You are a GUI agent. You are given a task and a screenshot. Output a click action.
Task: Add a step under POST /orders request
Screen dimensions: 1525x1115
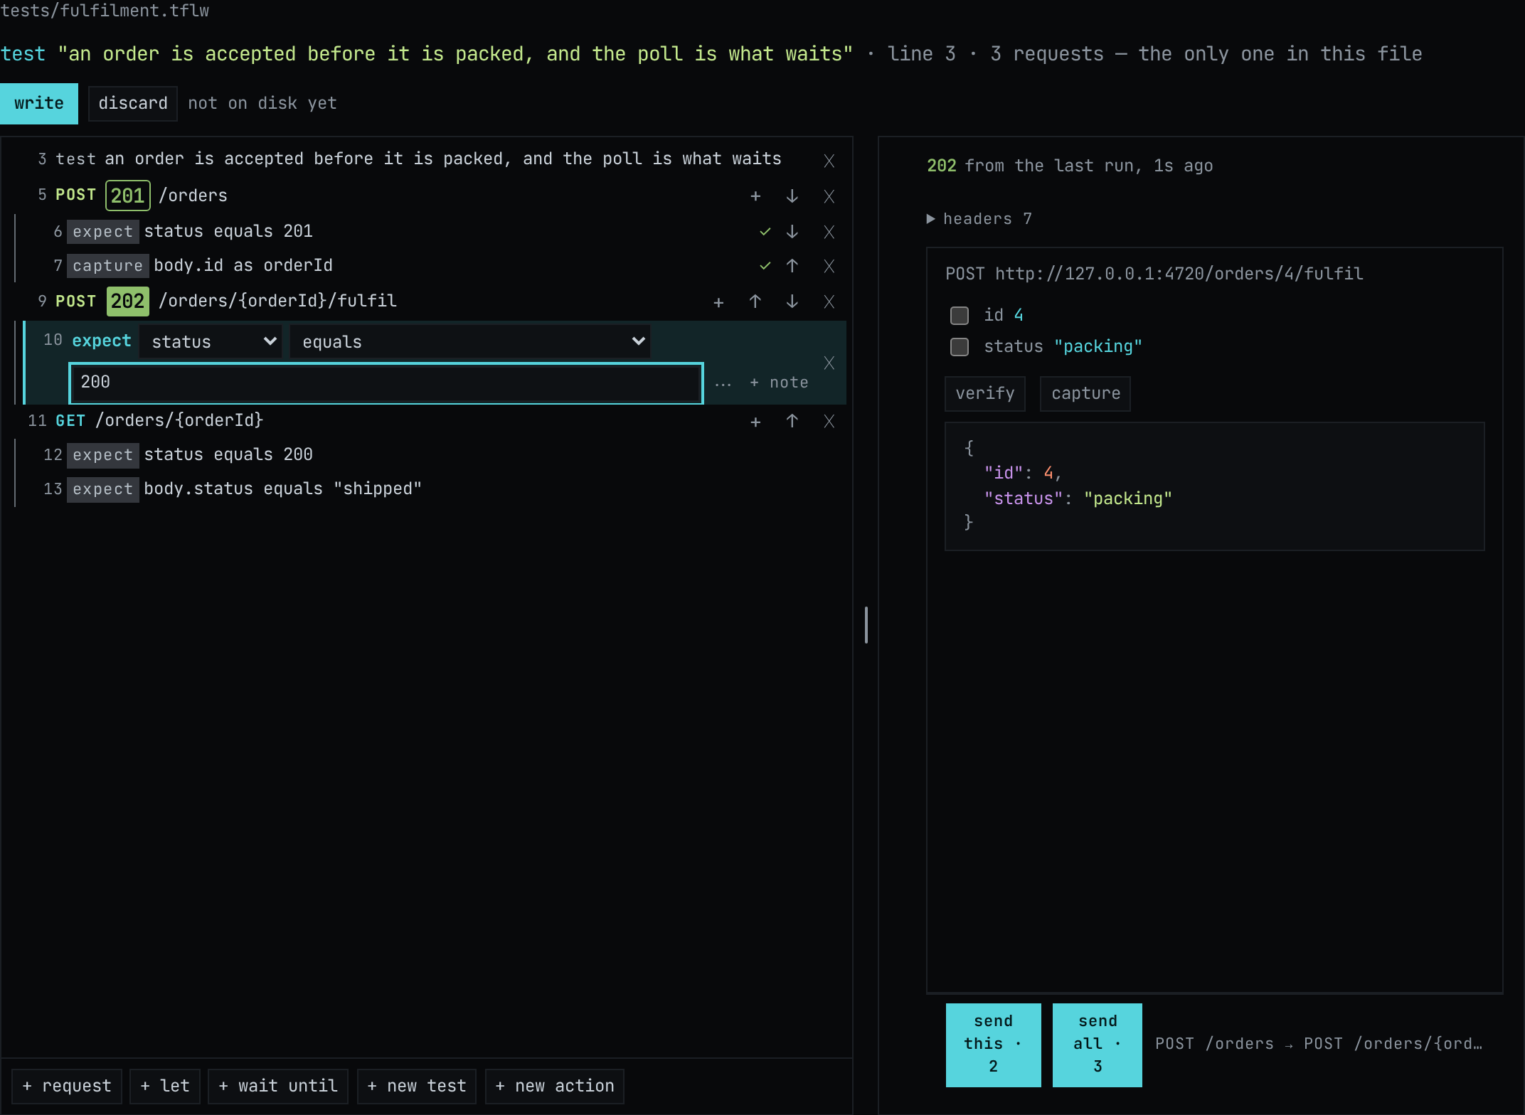[x=755, y=196]
